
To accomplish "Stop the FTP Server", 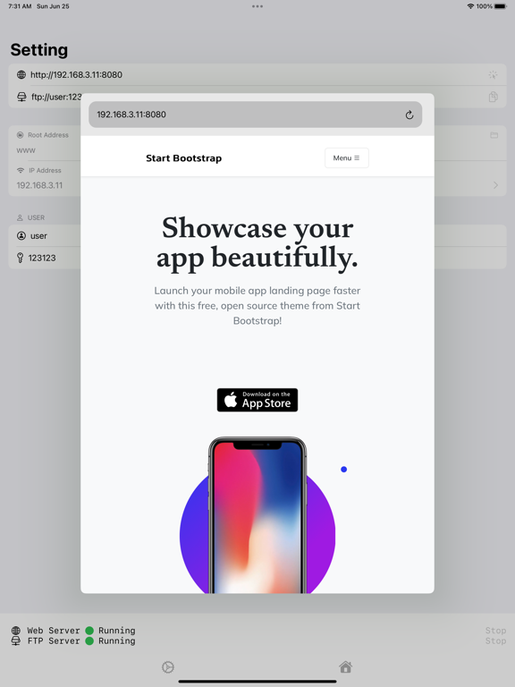I will pyautogui.click(x=495, y=640).
